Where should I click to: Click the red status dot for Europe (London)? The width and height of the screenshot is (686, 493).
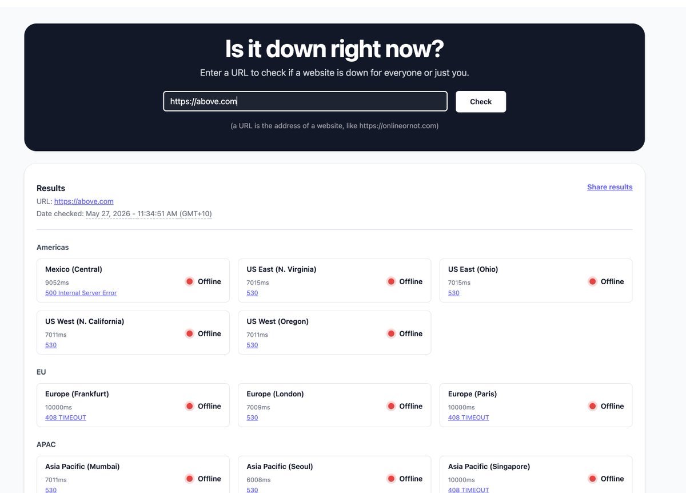tap(391, 406)
